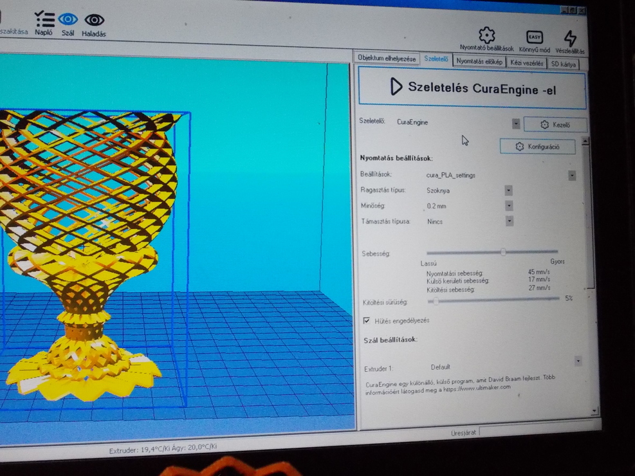The image size is (635, 476).
Task: Expand the Minőség 0.2 mm dropdown
Action: coord(508,206)
